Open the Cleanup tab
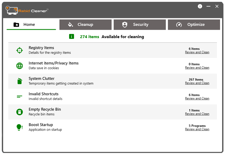Viewport: 225px width, 154px height. (x=85, y=25)
